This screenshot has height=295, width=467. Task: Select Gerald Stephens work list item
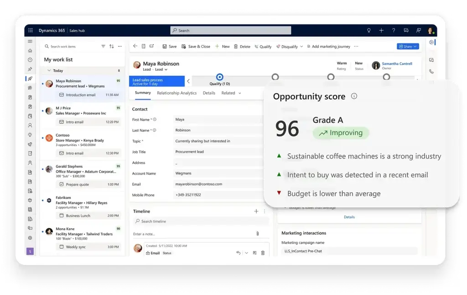click(83, 176)
